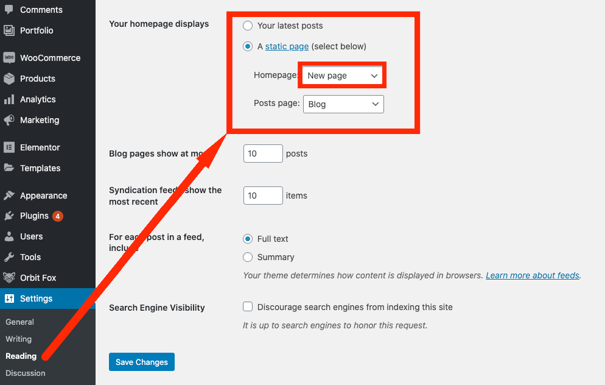Click the Elementor icon in sidebar
This screenshot has height=385, width=605.
click(9, 147)
